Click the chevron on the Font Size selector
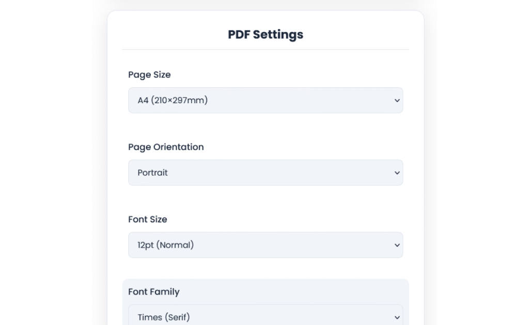The image size is (529, 325). [x=397, y=245]
